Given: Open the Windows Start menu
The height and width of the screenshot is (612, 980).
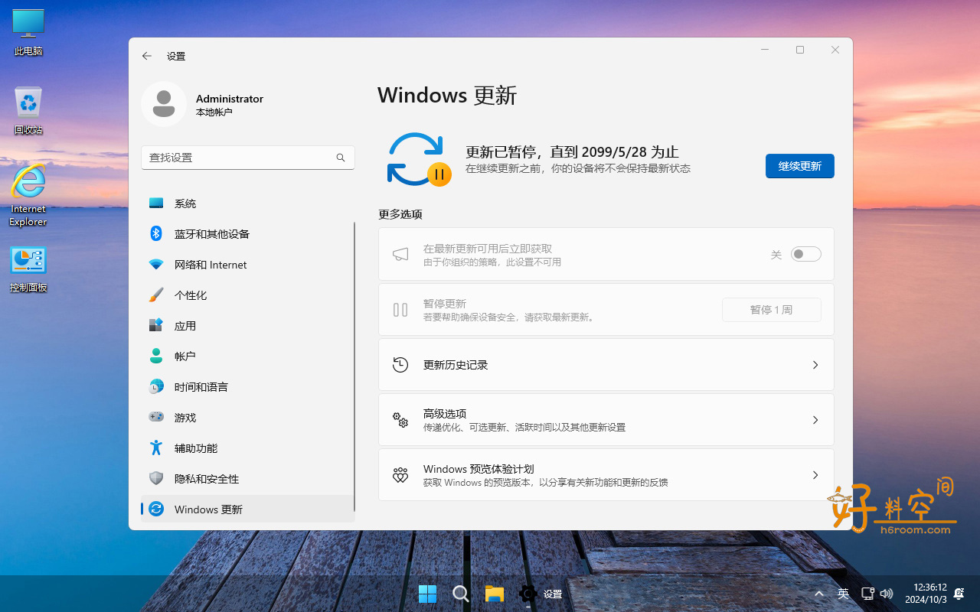Looking at the screenshot, I should tap(427, 594).
